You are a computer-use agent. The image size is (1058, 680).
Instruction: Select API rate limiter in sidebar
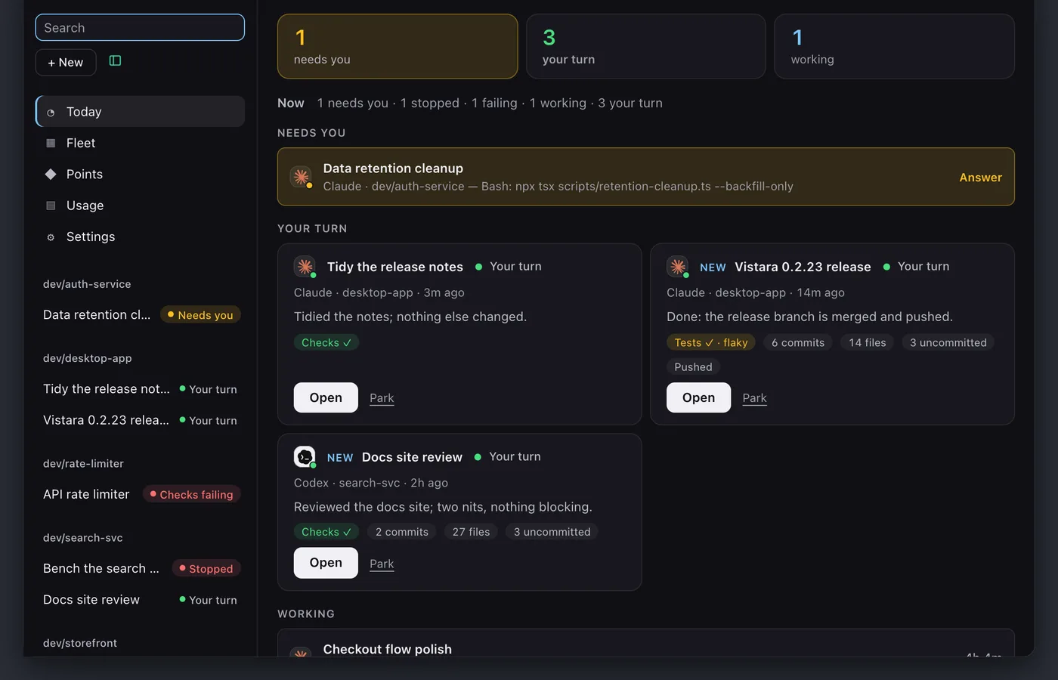[140, 494]
